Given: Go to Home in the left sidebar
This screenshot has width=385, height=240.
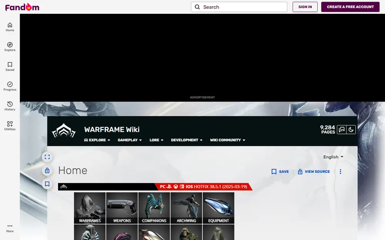Looking at the screenshot, I should pos(10,27).
